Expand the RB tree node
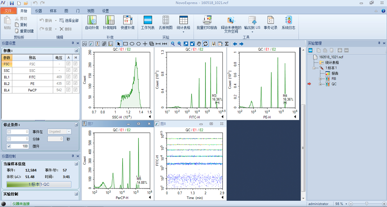The image size is (387, 207). coord(320,79)
